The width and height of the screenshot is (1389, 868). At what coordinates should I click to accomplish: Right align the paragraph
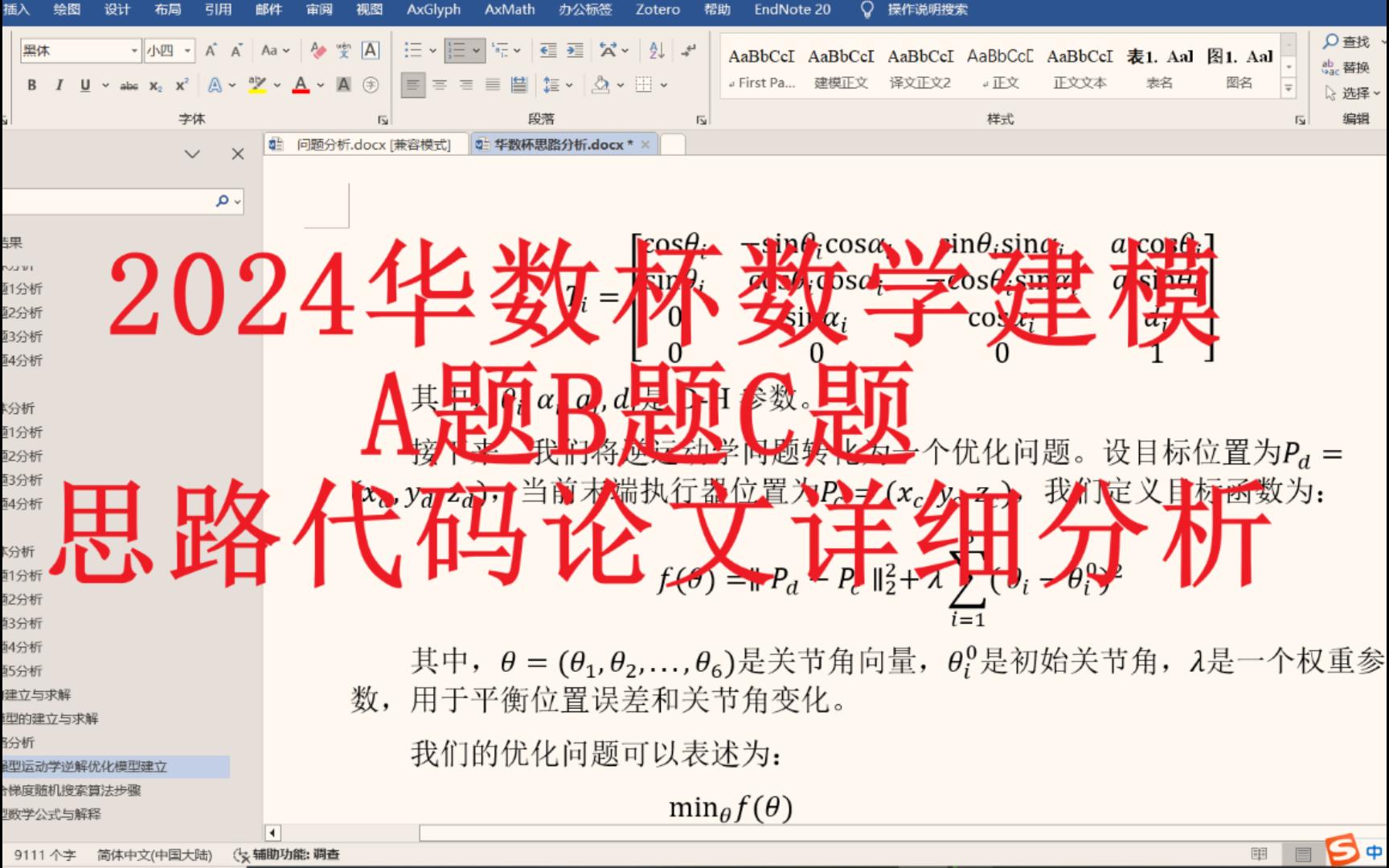tap(465, 84)
